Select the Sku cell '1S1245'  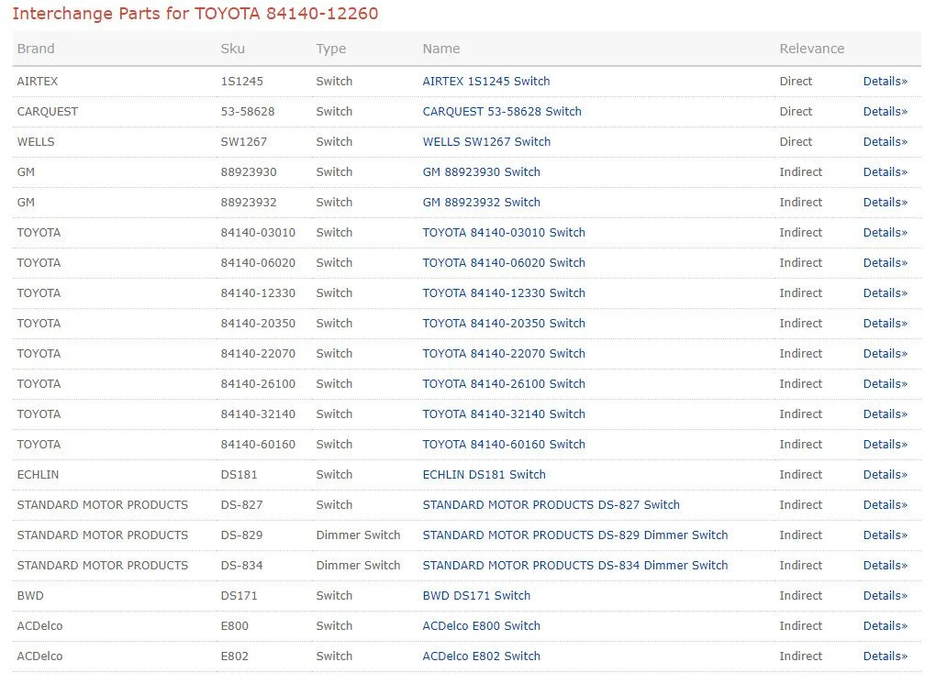pos(241,81)
